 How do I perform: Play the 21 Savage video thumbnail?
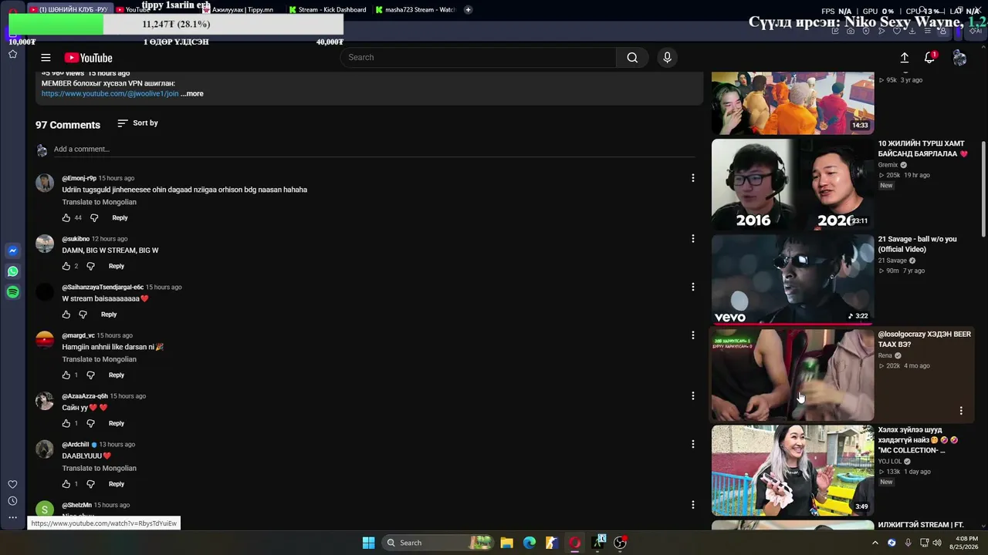793,280
